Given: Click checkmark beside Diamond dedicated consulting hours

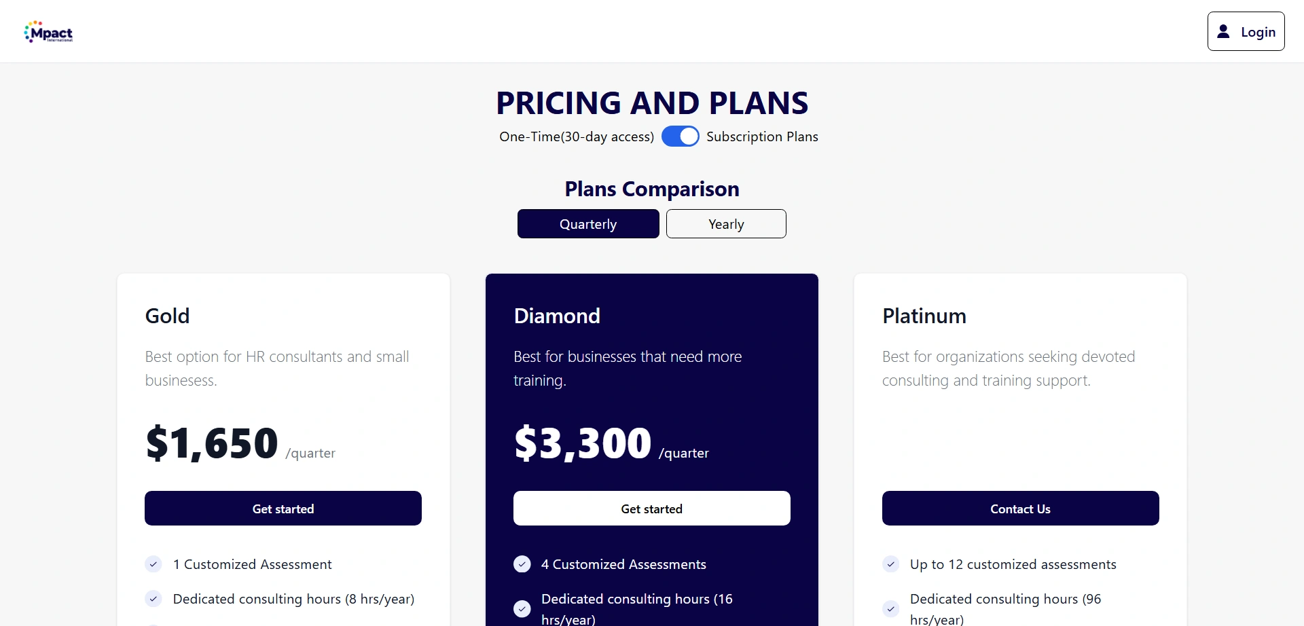Looking at the screenshot, I should tap(522, 608).
